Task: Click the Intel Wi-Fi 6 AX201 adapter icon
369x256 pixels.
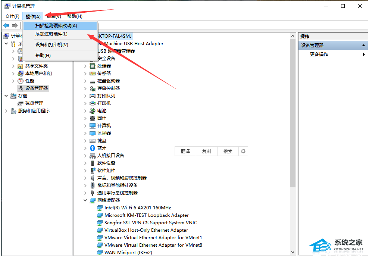Action: 100,208
